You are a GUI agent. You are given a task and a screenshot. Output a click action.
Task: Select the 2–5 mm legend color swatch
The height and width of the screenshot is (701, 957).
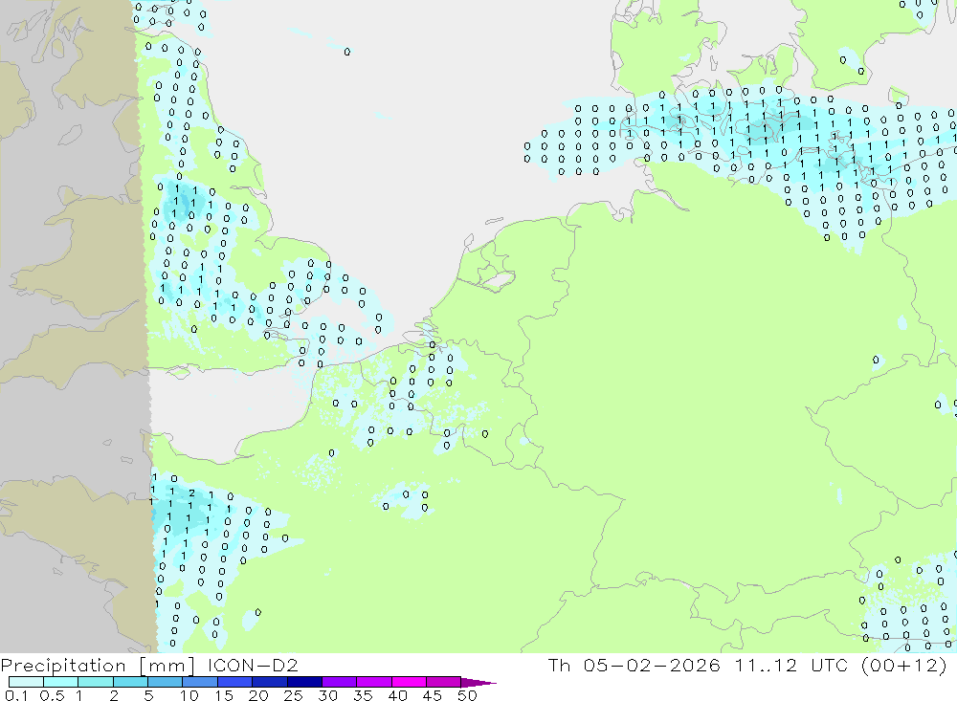130,682
